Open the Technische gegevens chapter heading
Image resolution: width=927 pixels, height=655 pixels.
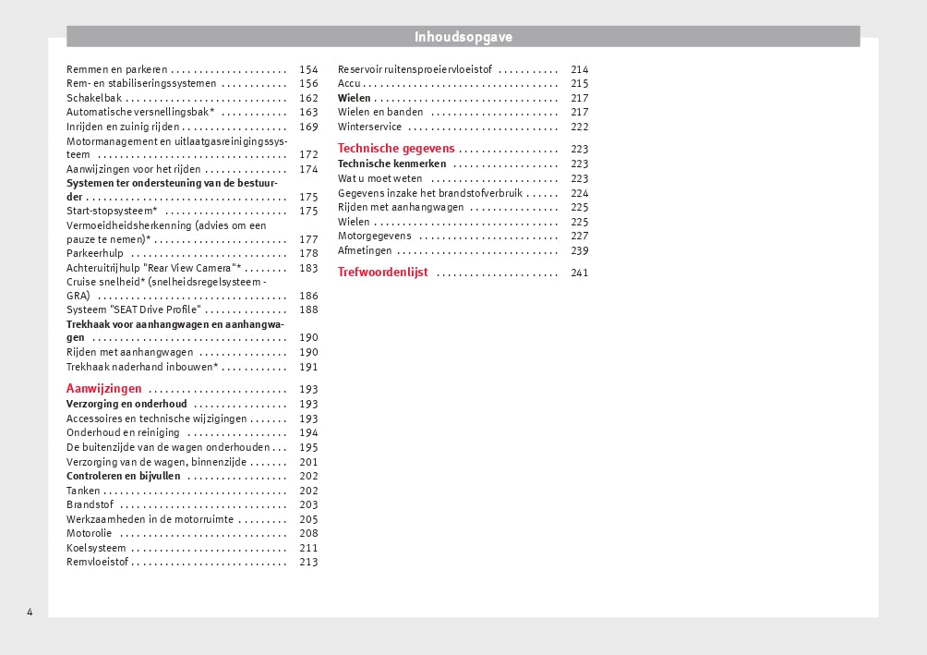(x=396, y=149)
